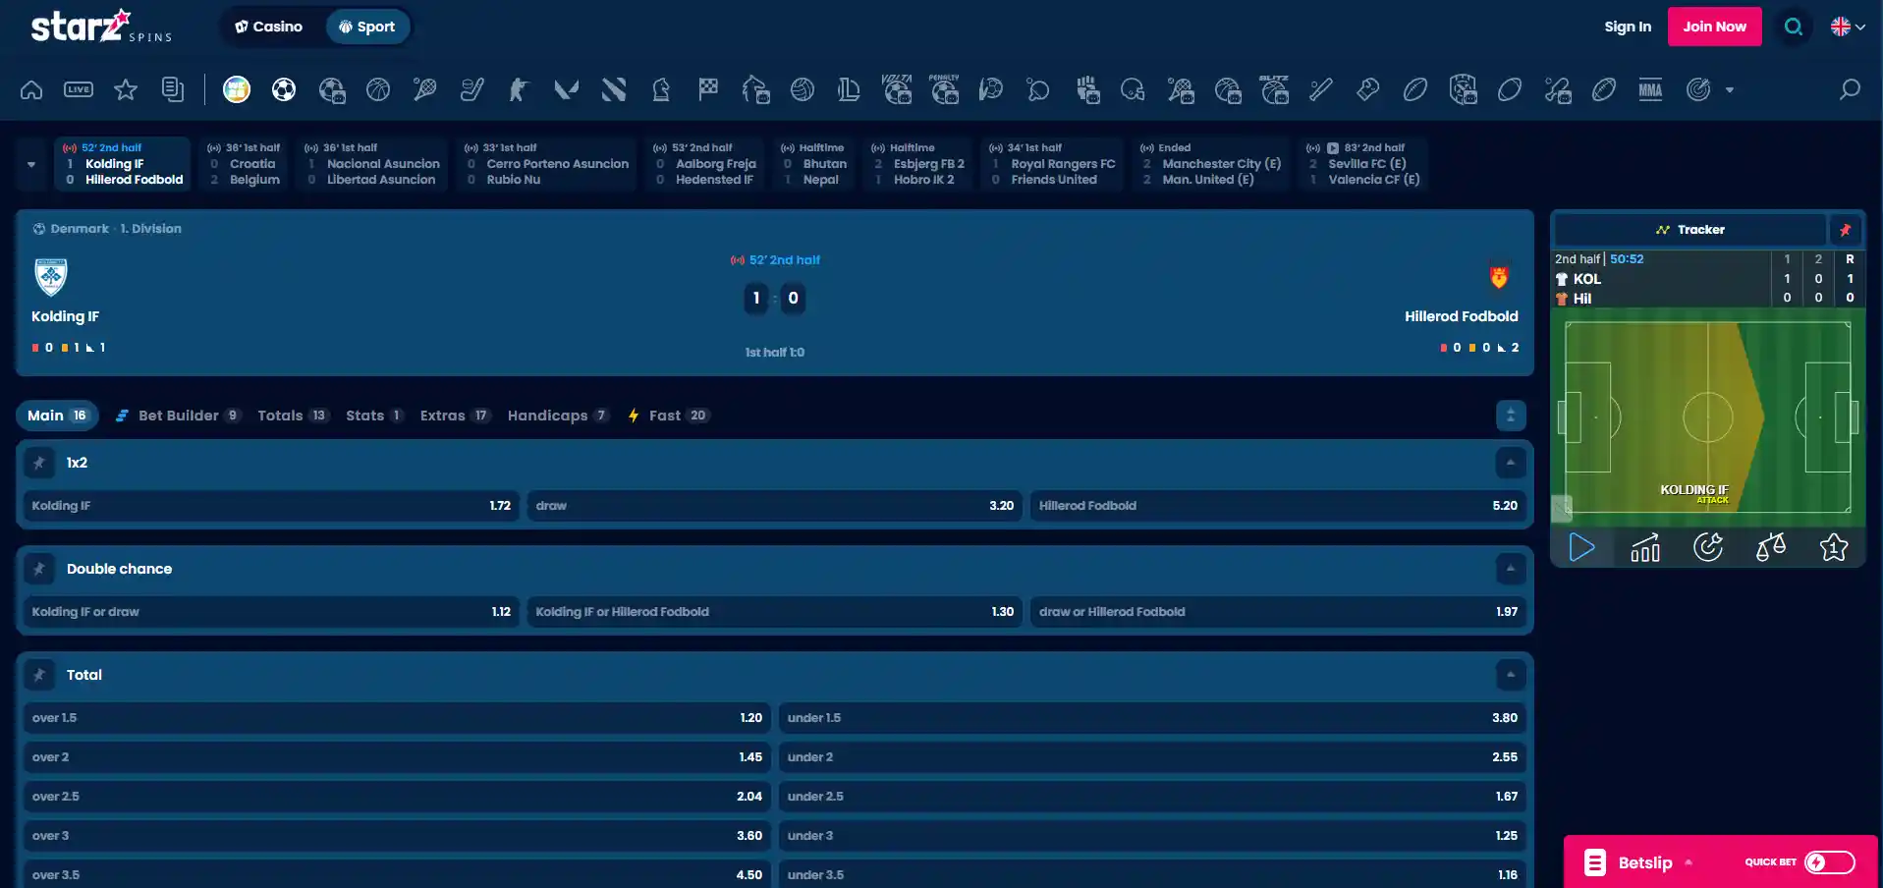Select under 1.5 odds 3.80
Screen dimensions: 1883x888
click(x=1153, y=718)
